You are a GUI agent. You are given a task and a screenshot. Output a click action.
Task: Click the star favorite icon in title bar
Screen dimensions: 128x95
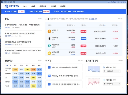coord(108,2)
